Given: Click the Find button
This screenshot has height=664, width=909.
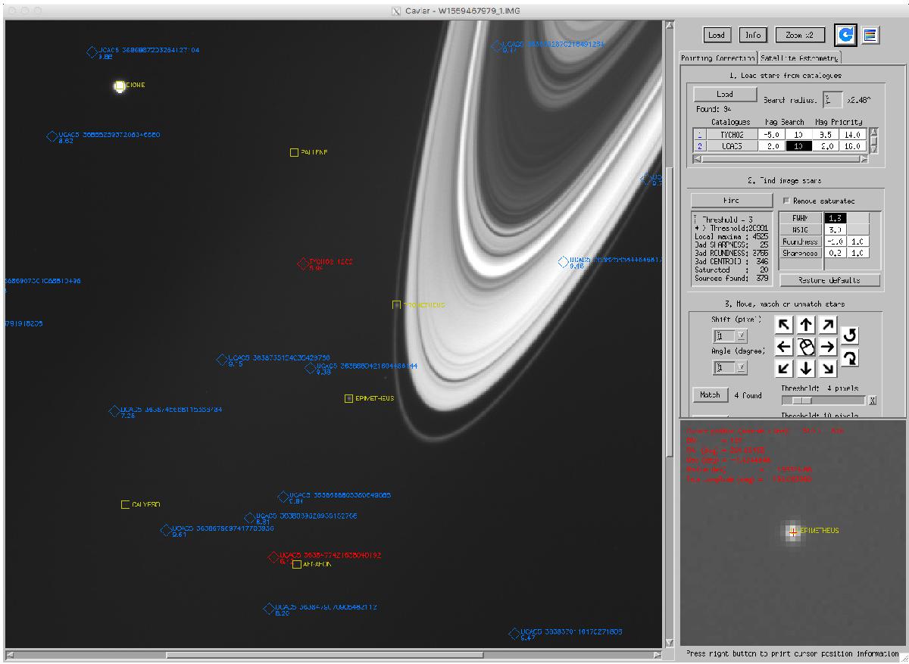Looking at the screenshot, I should coord(730,201).
